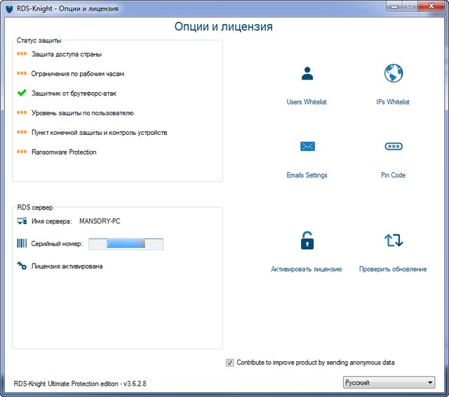
Task: Select Уровень защиты по пользователю row
Action: (x=76, y=112)
